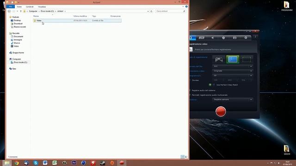This screenshot has width=296, height=166.
Task: Open Skype from taskbar
Action: pos(36,163)
